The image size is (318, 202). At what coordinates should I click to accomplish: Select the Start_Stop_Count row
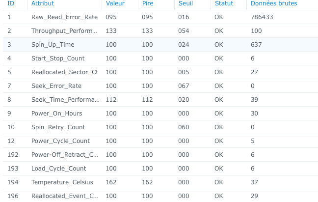pos(160,58)
